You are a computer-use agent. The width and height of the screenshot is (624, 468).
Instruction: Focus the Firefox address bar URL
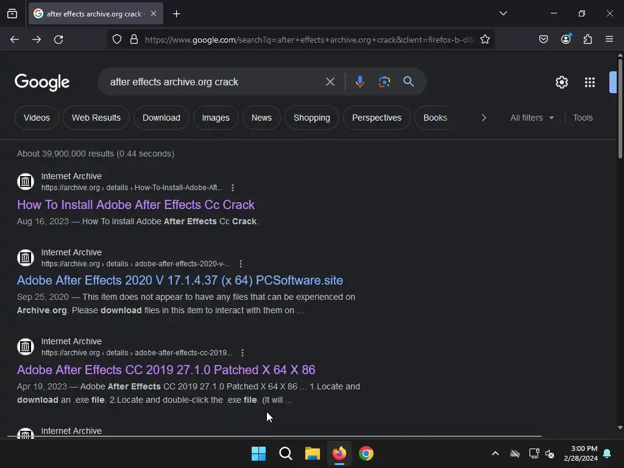click(309, 40)
